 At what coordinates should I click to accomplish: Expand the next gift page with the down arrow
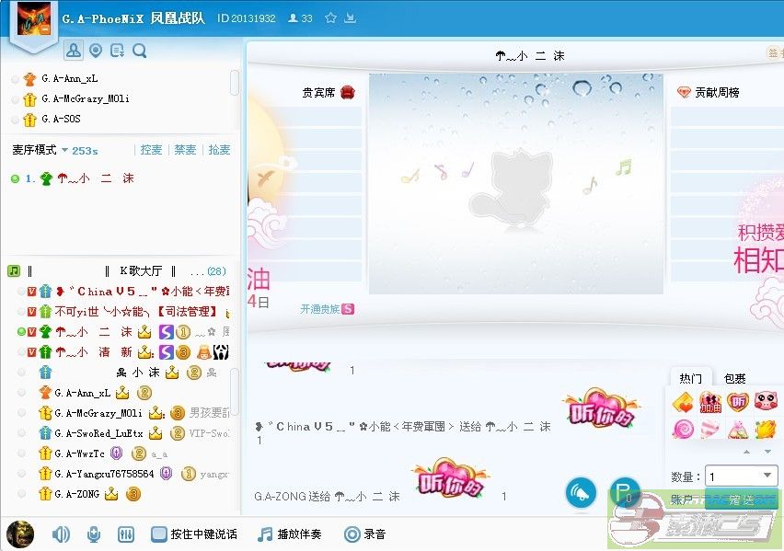point(767,452)
